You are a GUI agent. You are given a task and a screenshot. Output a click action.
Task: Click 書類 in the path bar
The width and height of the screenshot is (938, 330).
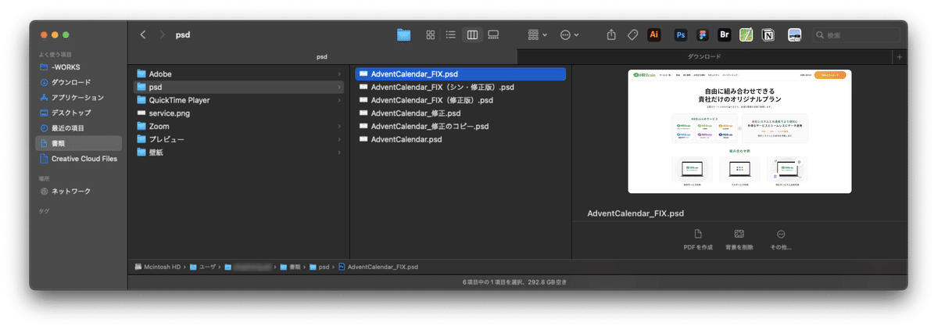pos(289,267)
